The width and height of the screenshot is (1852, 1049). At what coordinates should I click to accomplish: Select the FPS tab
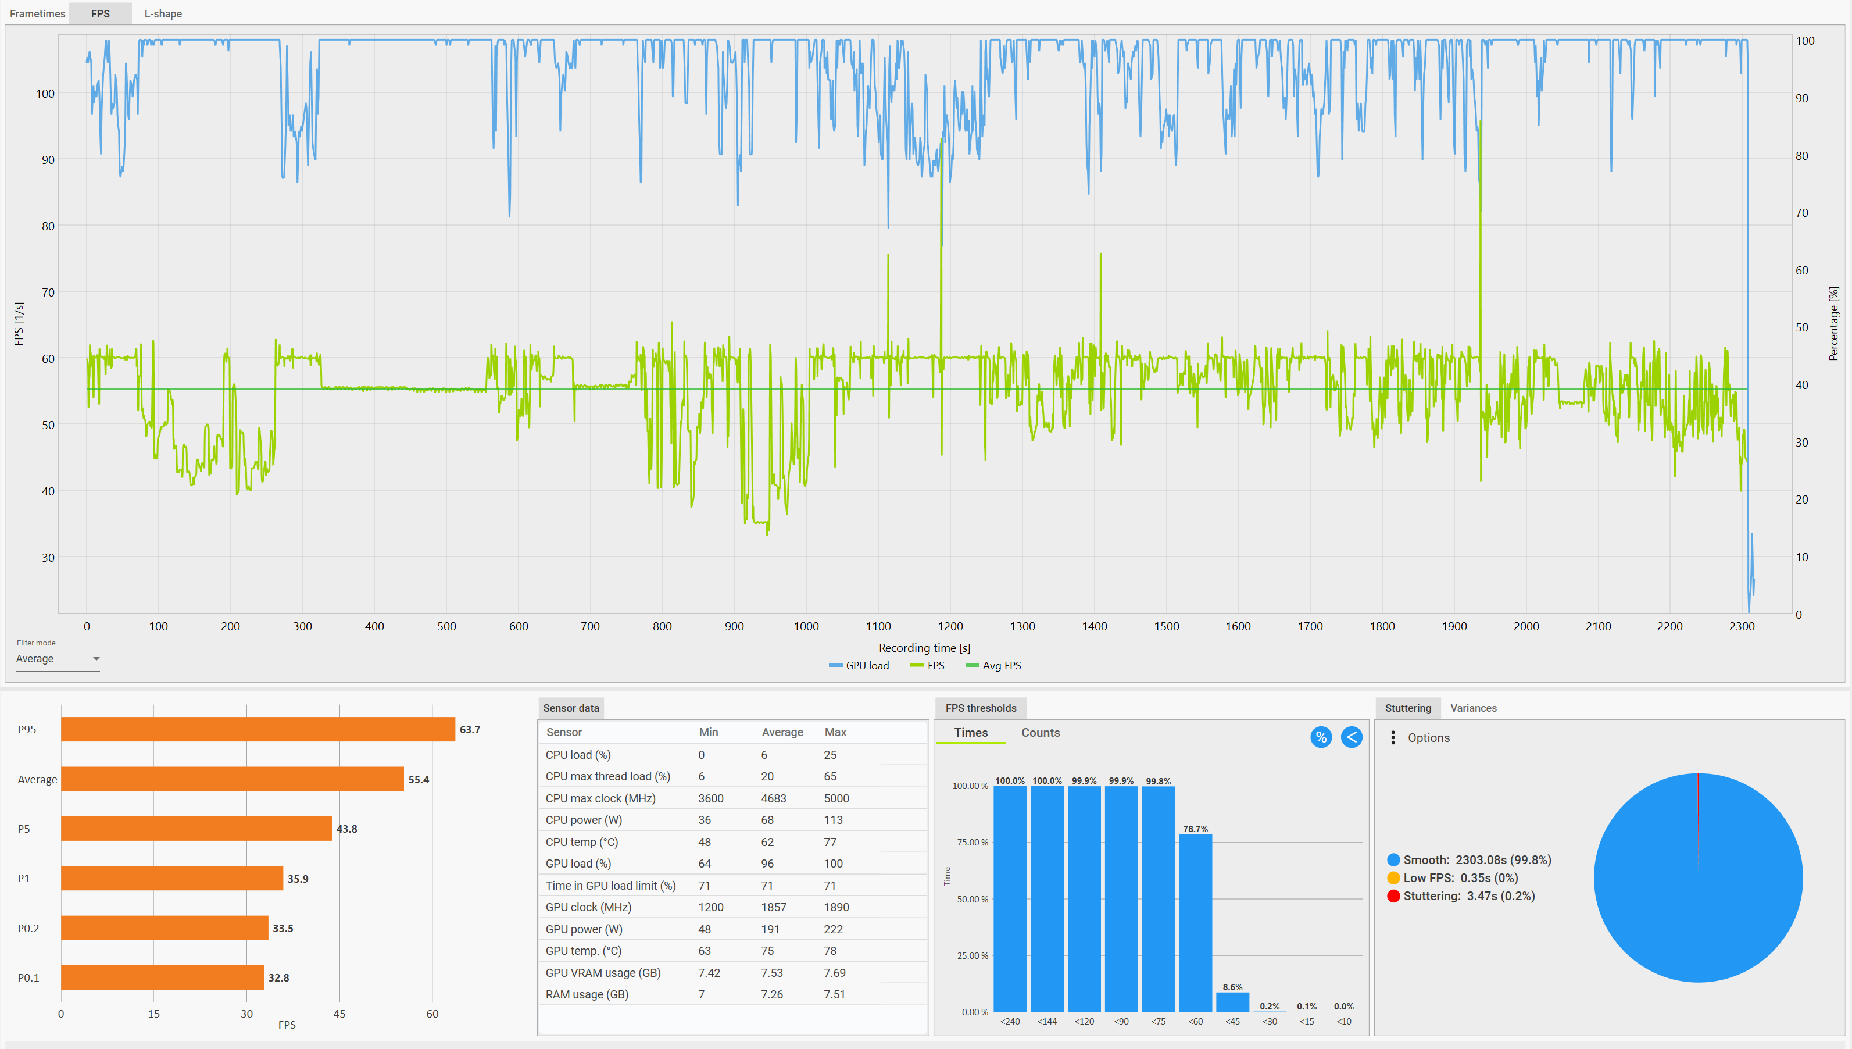(x=100, y=14)
